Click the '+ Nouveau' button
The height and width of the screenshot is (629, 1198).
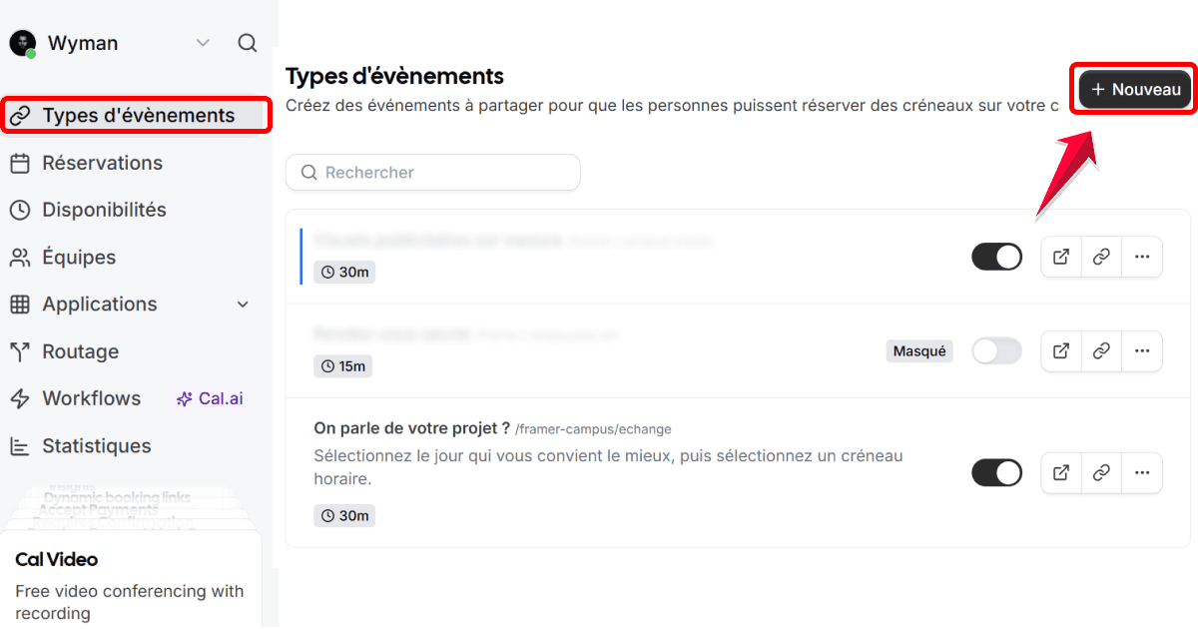pyautogui.click(x=1133, y=89)
